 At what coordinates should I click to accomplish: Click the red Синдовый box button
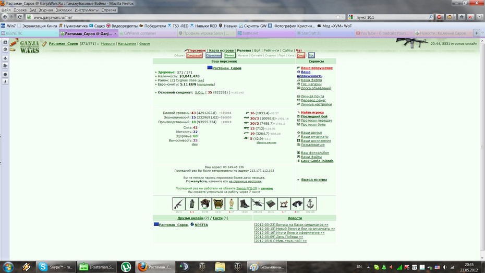coord(194,55)
